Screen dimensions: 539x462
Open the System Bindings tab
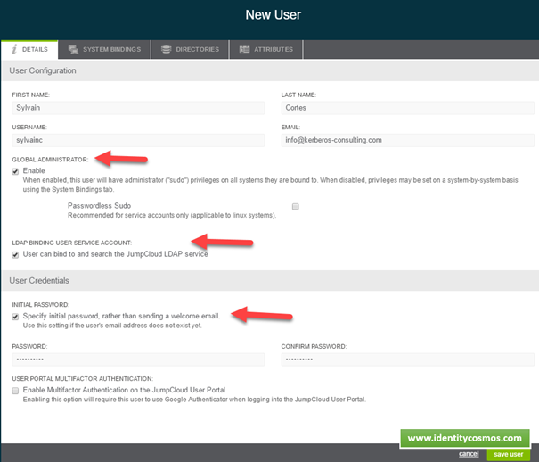(104, 50)
